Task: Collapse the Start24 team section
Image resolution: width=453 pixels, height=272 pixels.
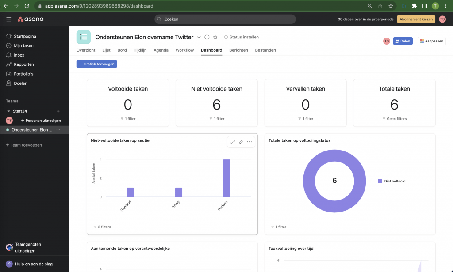Action: (8, 111)
